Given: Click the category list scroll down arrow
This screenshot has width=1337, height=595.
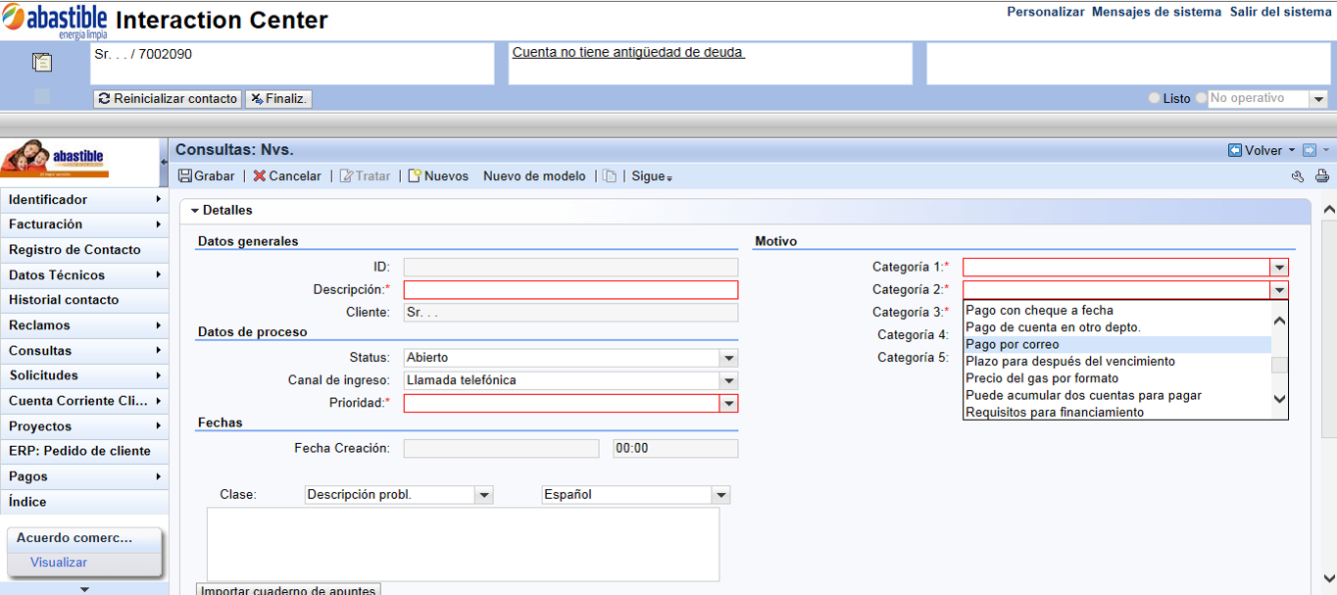Looking at the screenshot, I should click(1279, 398).
